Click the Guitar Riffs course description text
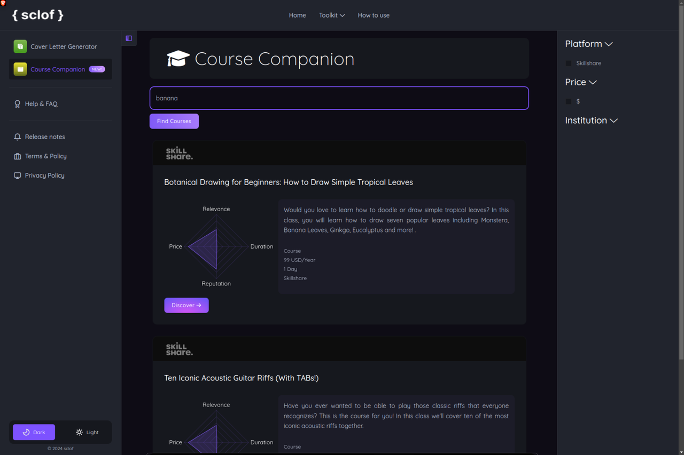This screenshot has width=684, height=455. tap(396, 416)
